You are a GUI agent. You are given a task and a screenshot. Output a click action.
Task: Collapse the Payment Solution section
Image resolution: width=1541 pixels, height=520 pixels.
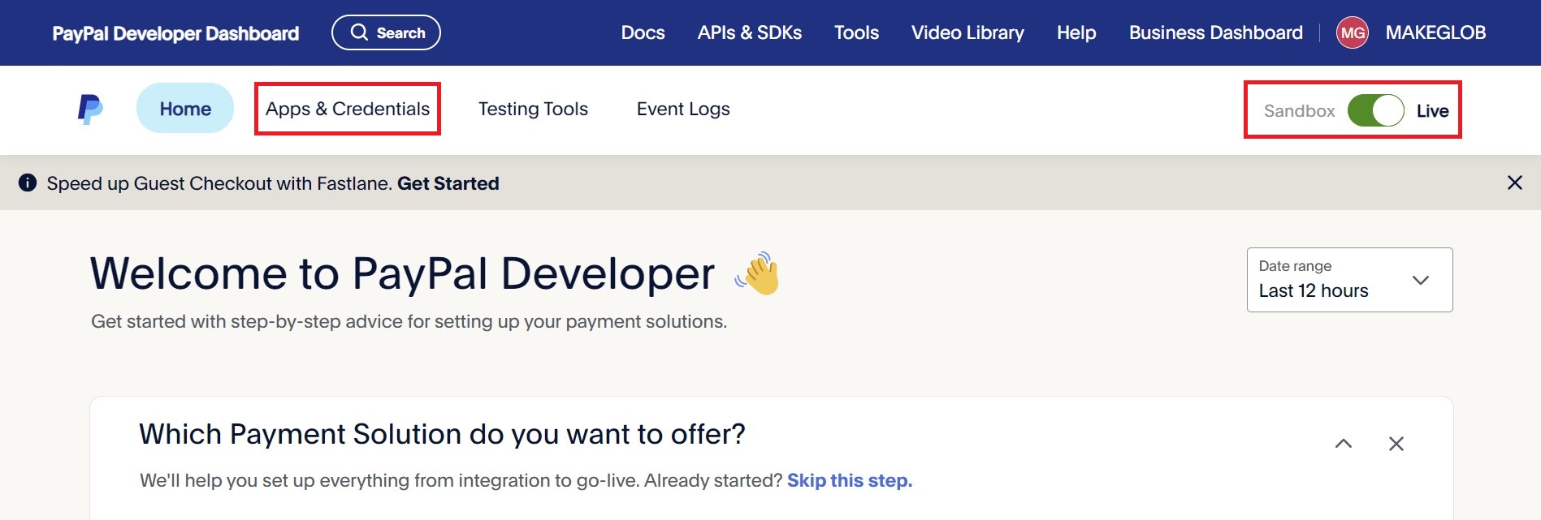coord(1344,444)
